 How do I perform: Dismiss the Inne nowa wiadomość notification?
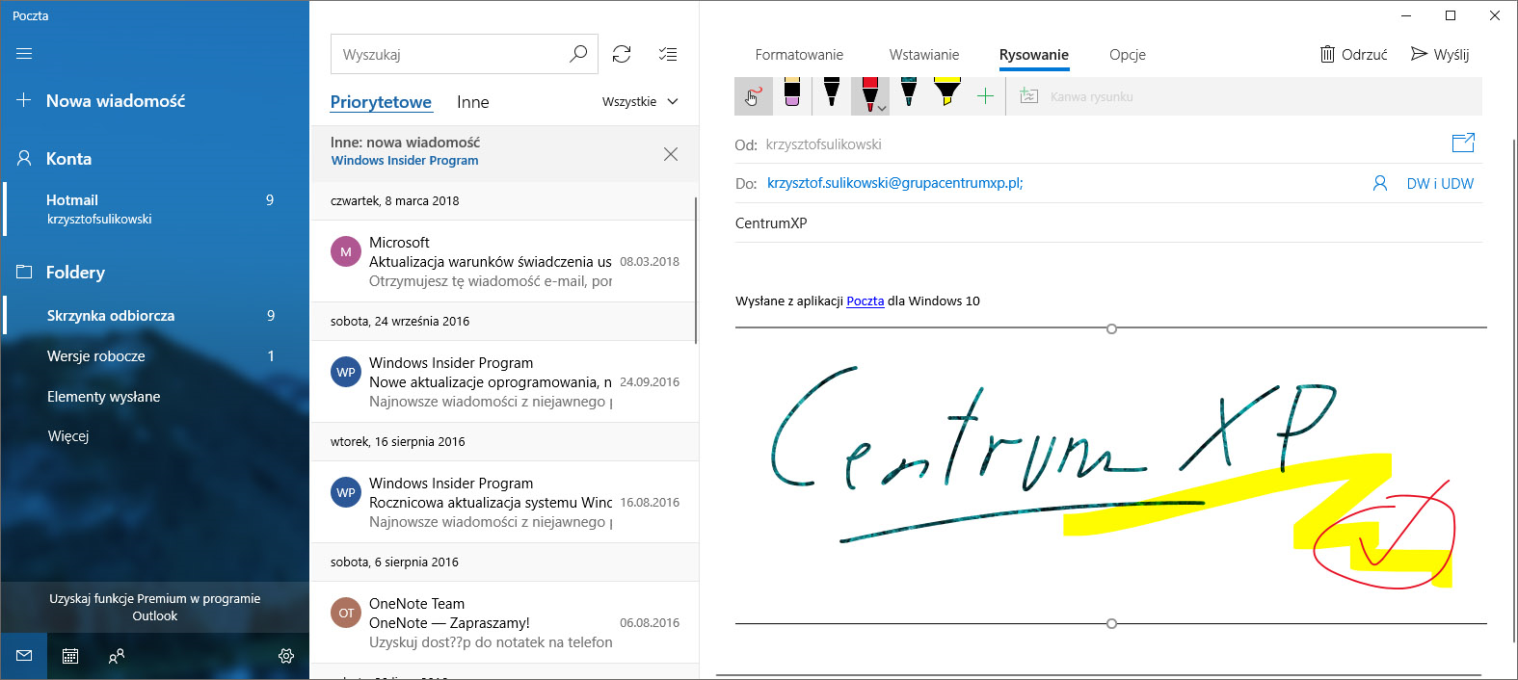[671, 154]
